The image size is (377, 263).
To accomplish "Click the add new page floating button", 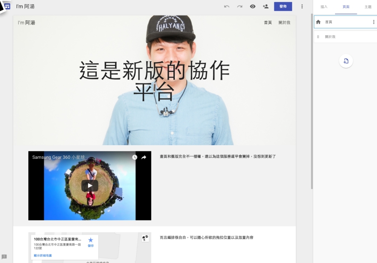I will coord(346,61).
